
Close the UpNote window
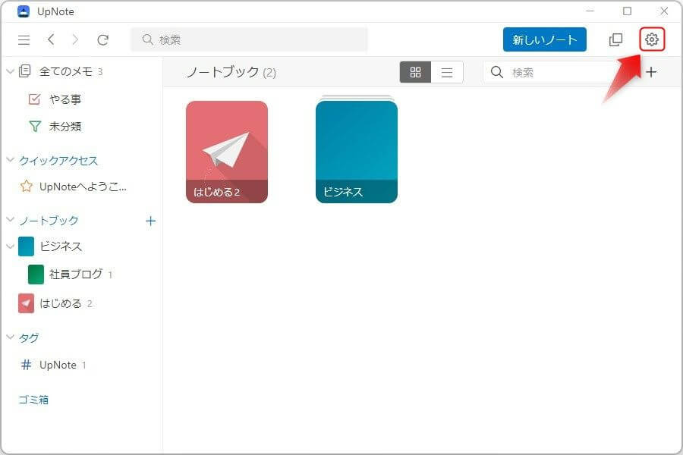[x=664, y=11]
